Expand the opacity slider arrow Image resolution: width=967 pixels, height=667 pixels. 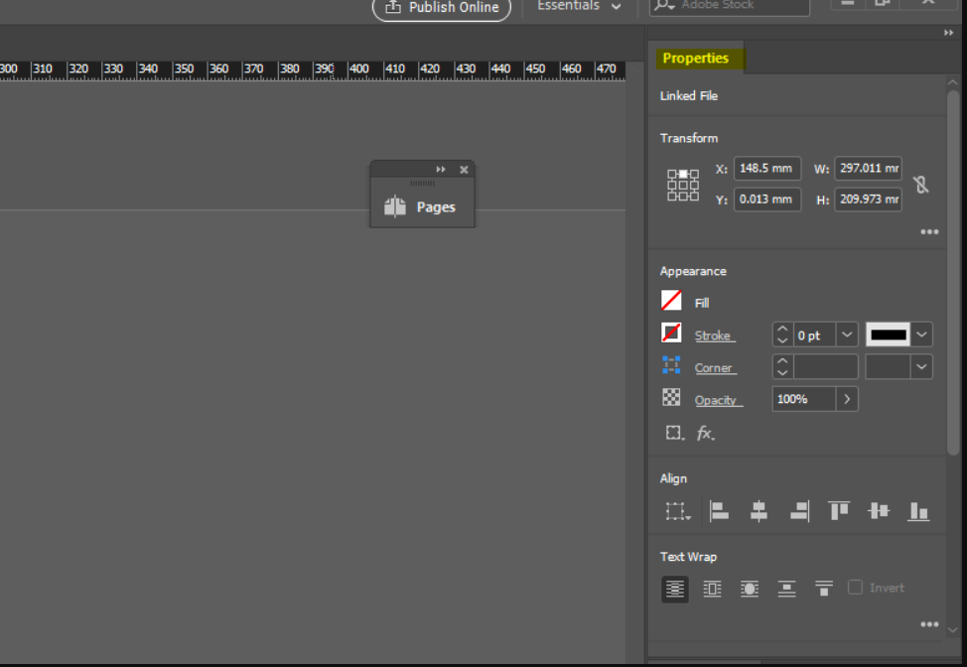pyautogui.click(x=847, y=399)
